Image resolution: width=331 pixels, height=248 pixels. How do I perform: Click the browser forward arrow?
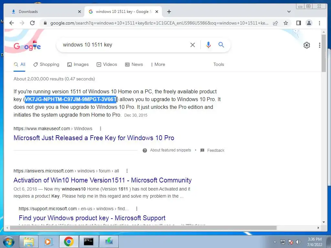click(x=22, y=23)
